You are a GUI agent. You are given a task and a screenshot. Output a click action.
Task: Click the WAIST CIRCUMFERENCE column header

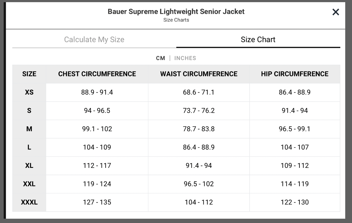point(199,74)
